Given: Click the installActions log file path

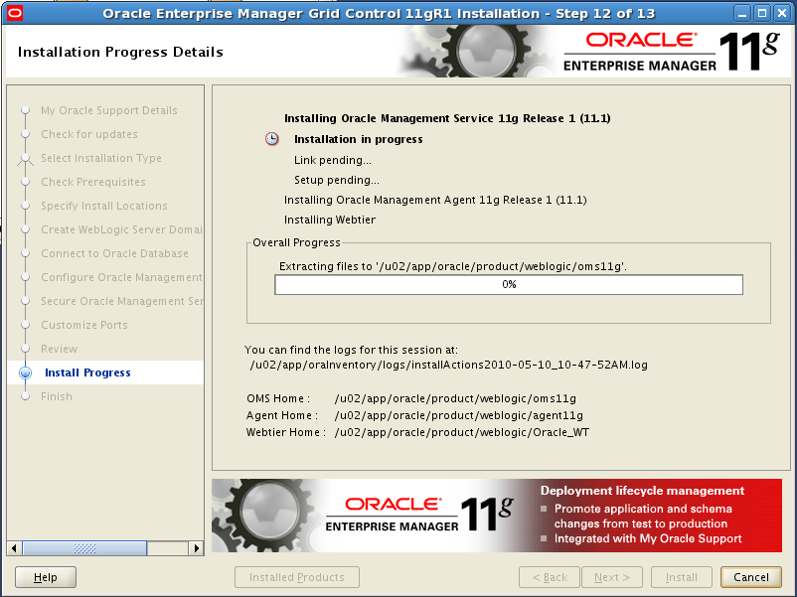Looking at the screenshot, I should coord(449,365).
